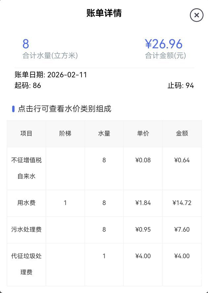Close the 账单详情 dialog
Viewport: 208px width, 293px height.
click(196, 15)
